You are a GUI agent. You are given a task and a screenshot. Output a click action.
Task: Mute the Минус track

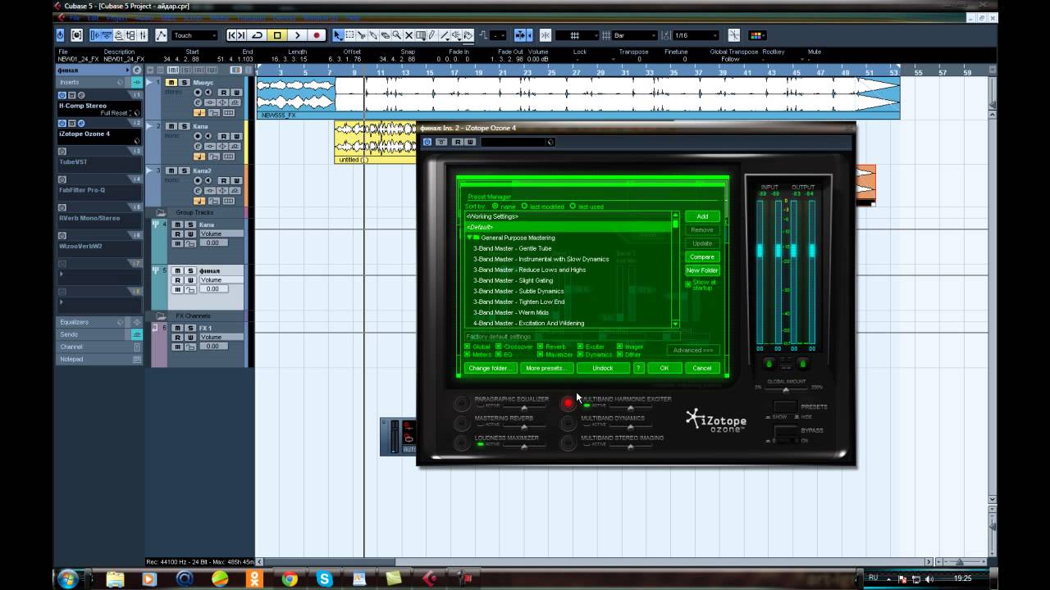[171, 83]
